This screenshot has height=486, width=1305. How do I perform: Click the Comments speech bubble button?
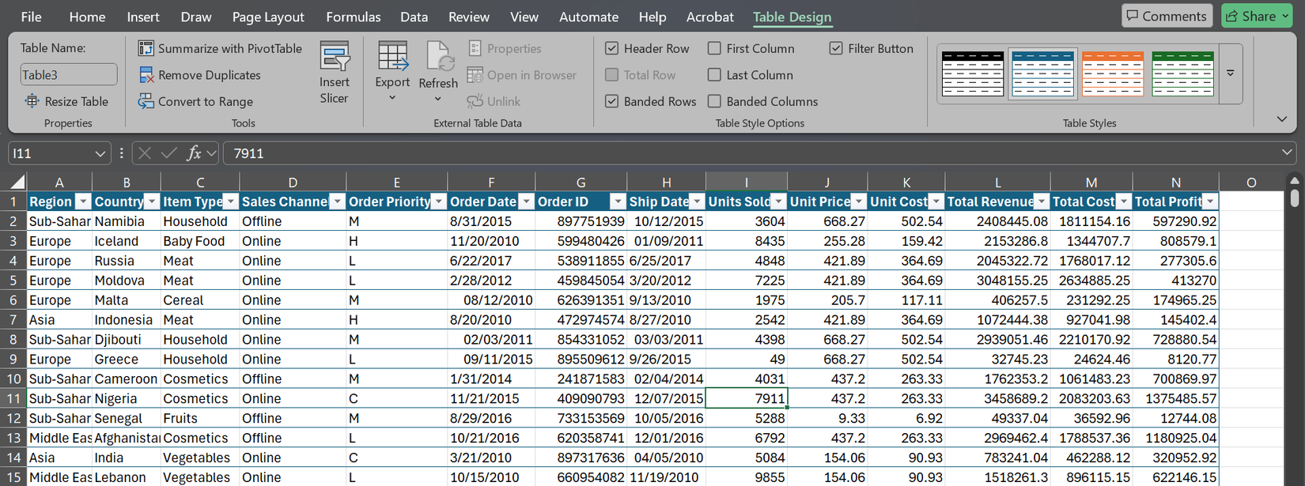pos(1167,16)
